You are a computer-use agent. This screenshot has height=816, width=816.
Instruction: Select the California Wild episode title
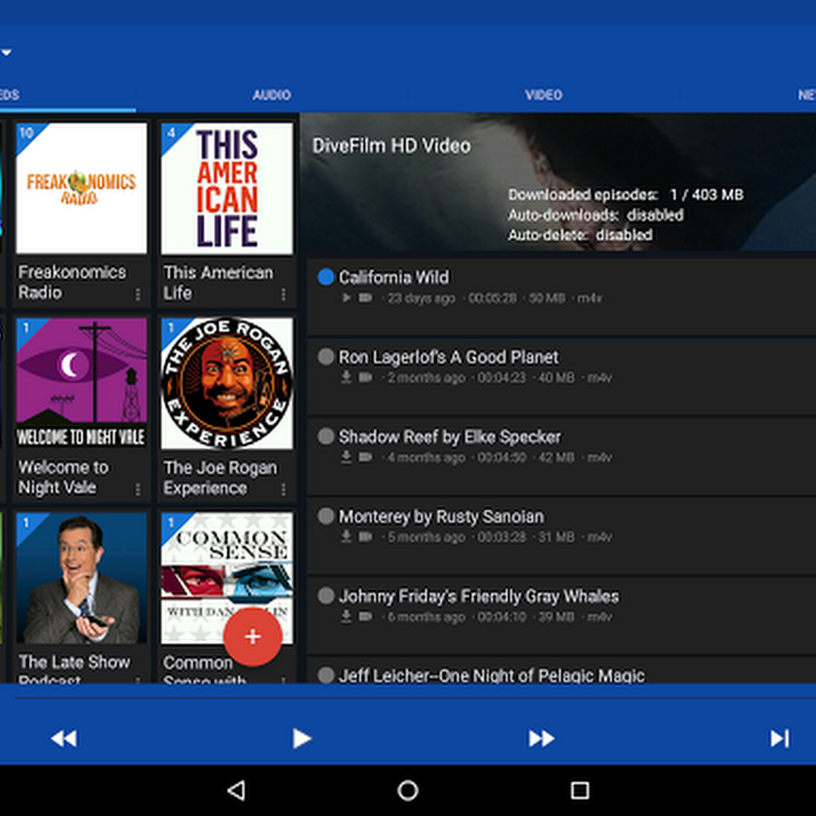394,277
